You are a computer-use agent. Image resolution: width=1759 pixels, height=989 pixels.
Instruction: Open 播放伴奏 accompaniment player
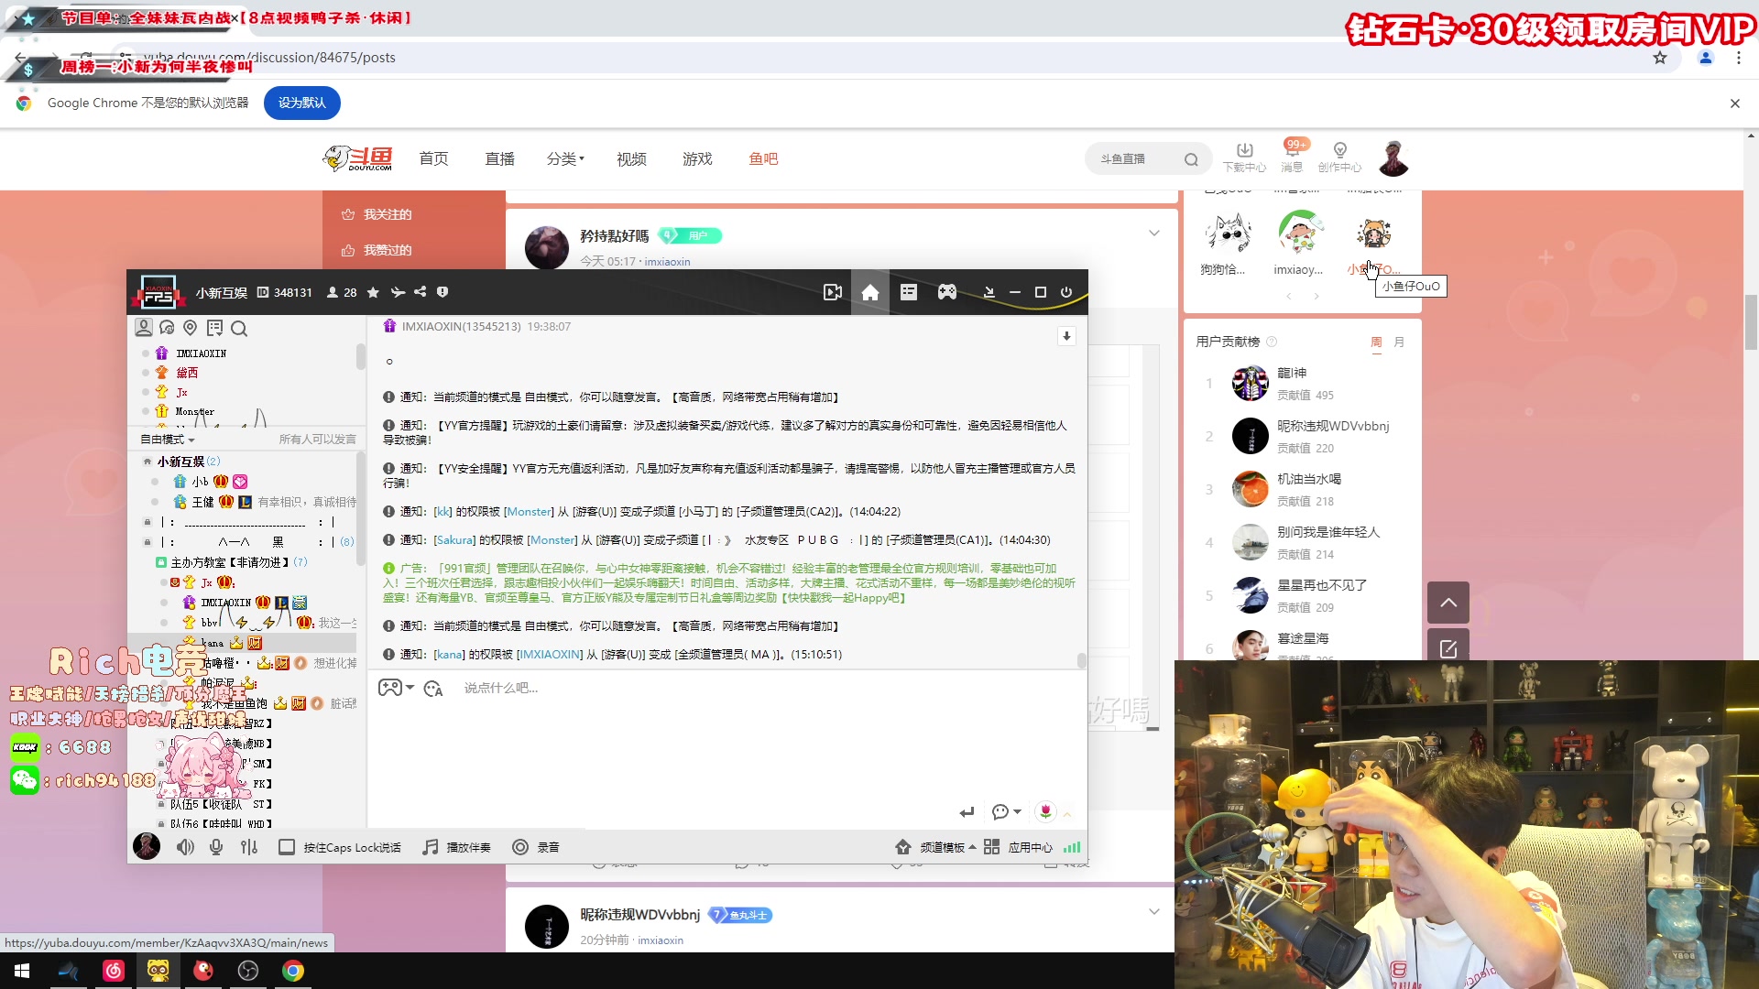(457, 847)
